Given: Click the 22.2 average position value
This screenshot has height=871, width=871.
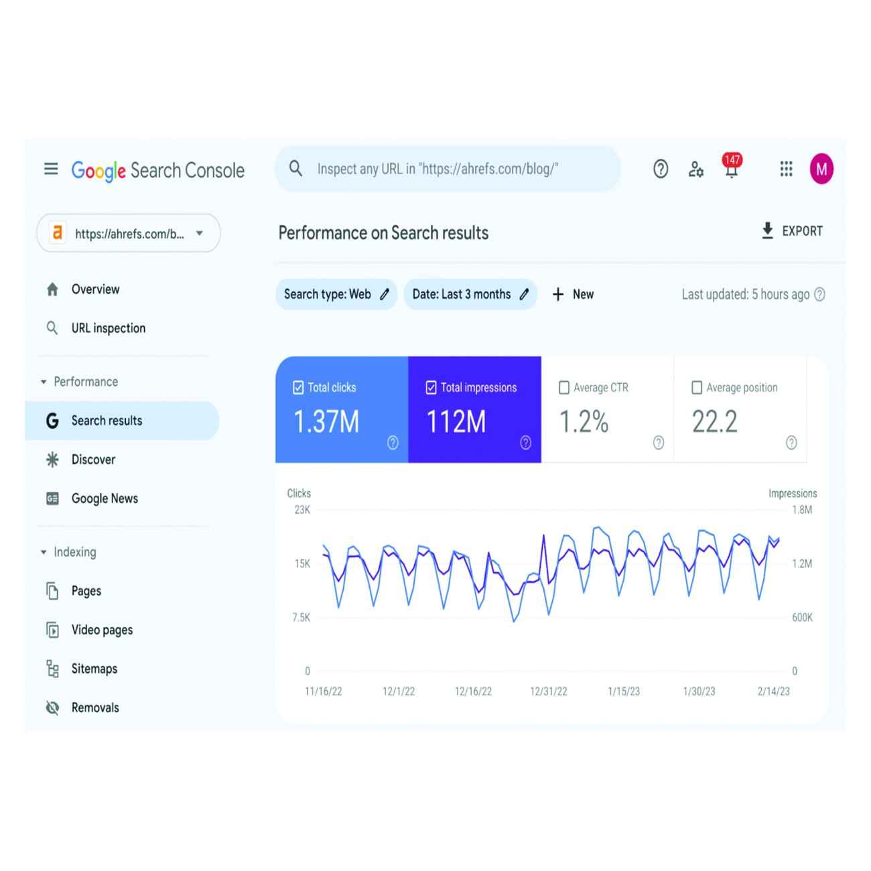Looking at the screenshot, I should (715, 422).
